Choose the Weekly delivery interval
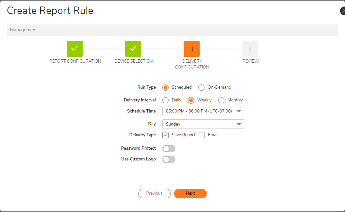The height and width of the screenshot is (212, 345). 191,100
